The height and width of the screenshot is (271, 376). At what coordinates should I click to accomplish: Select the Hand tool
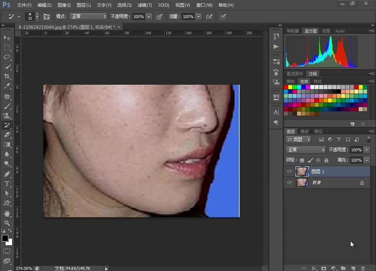point(7,213)
